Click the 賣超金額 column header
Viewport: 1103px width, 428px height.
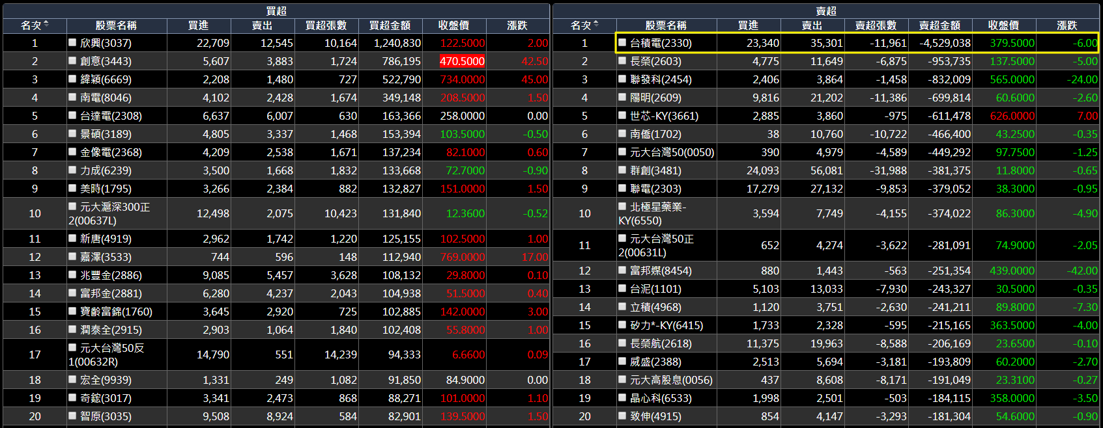(x=939, y=25)
